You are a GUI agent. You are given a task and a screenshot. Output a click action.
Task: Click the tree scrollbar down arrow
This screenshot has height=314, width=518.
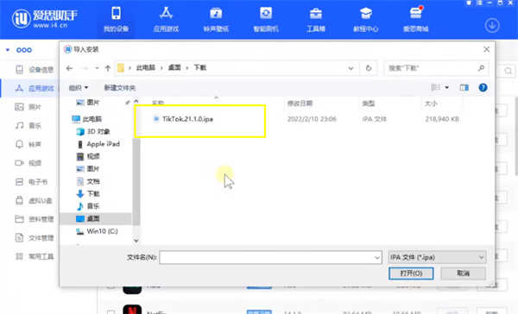point(136,241)
